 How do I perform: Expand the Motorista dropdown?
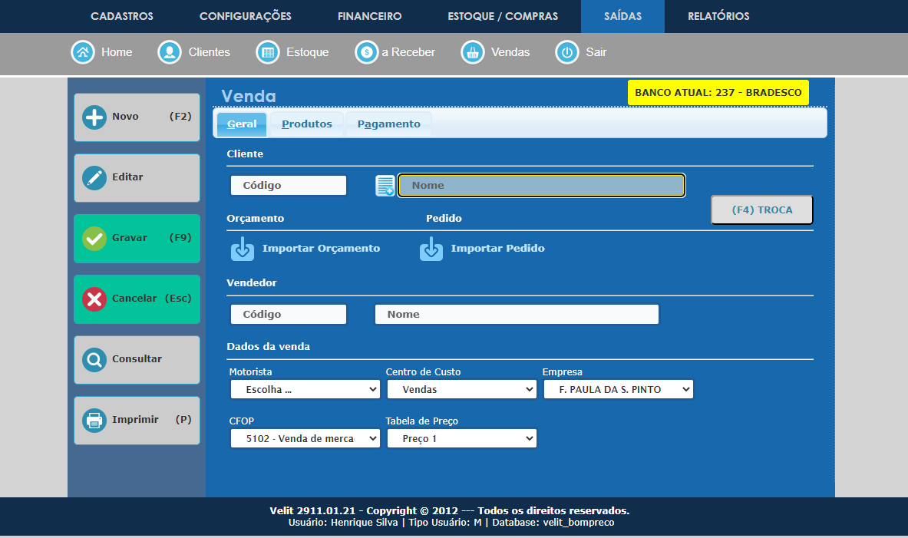tap(305, 390)
